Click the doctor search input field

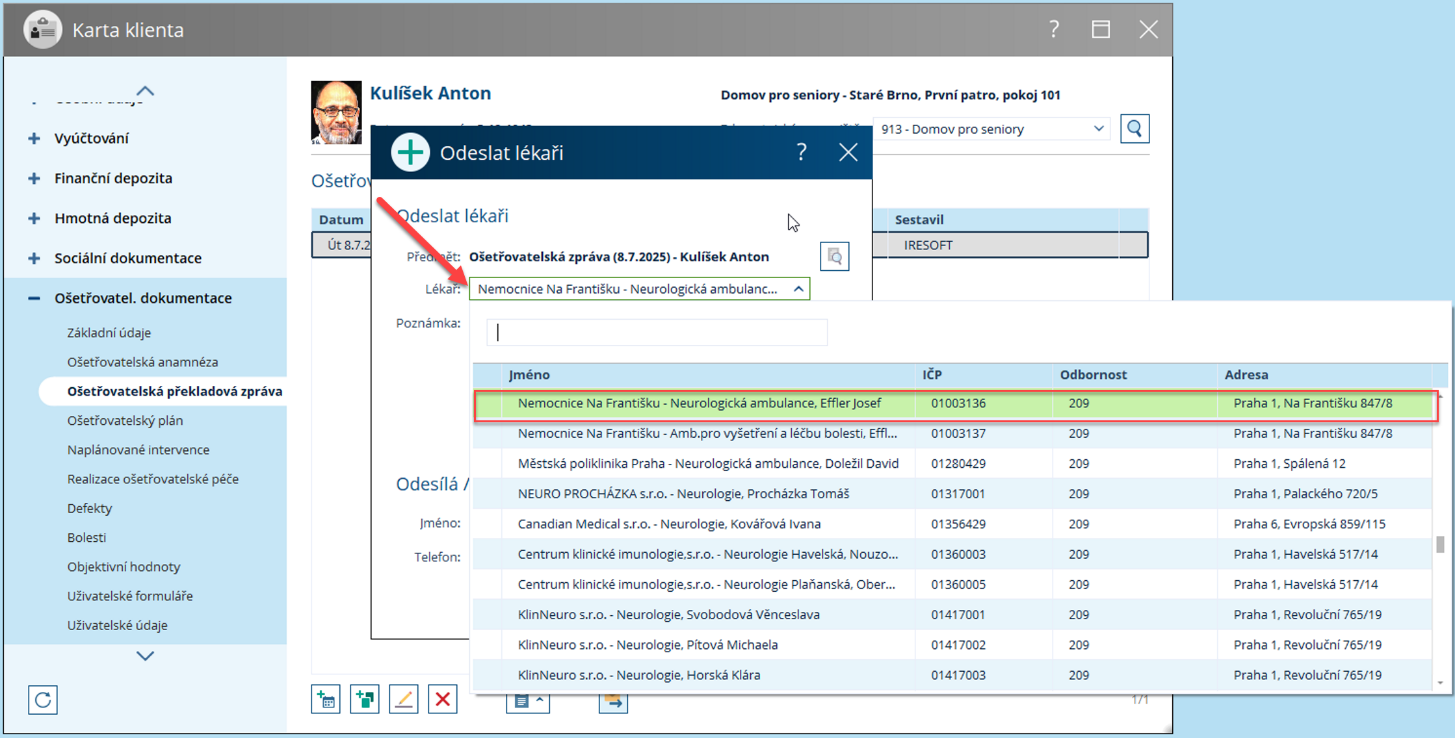(x=657, y=333)
